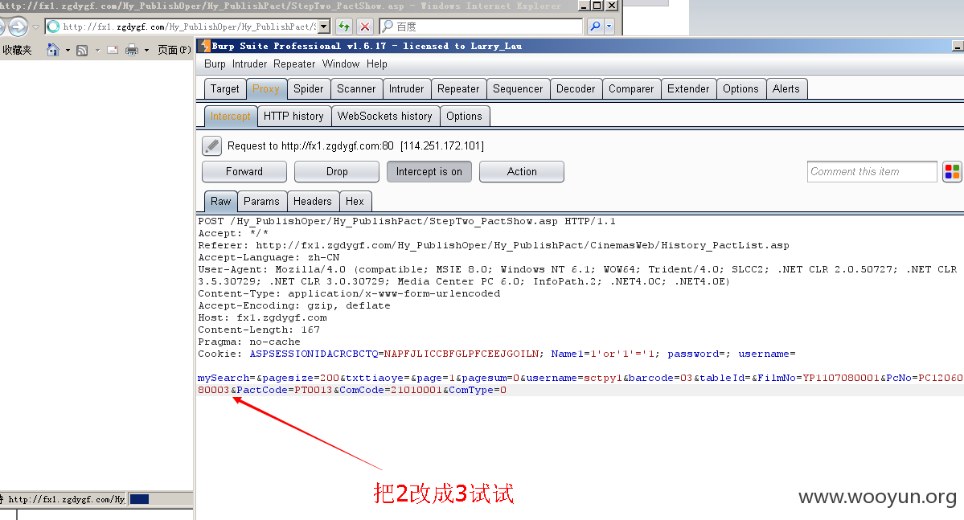Image resolution: width=964 pixels, height=520 pixels.
Task: Open the 页面(P) page menu in IE
Action: 174,51
